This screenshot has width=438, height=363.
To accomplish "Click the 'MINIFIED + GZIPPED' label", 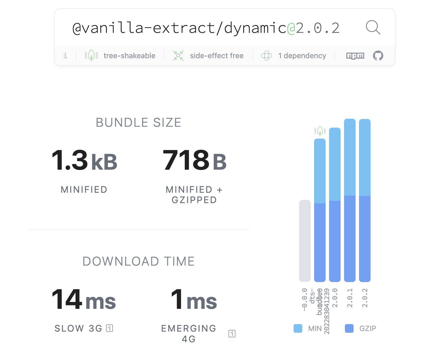I will (x=194, y=195).
